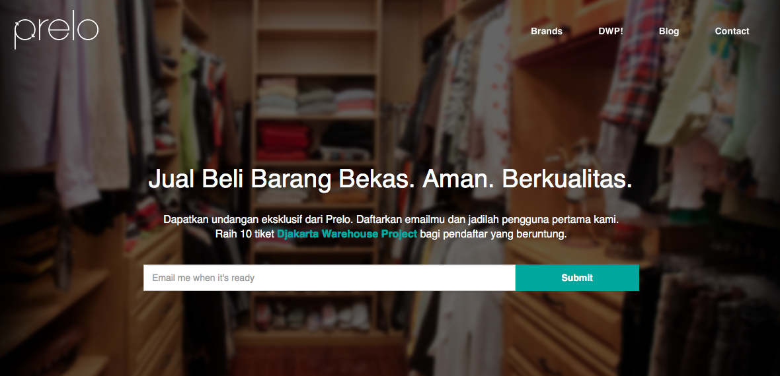Click the 'Raih 10 tiket' text
780x376 pixels.
[x=245, y=234]
